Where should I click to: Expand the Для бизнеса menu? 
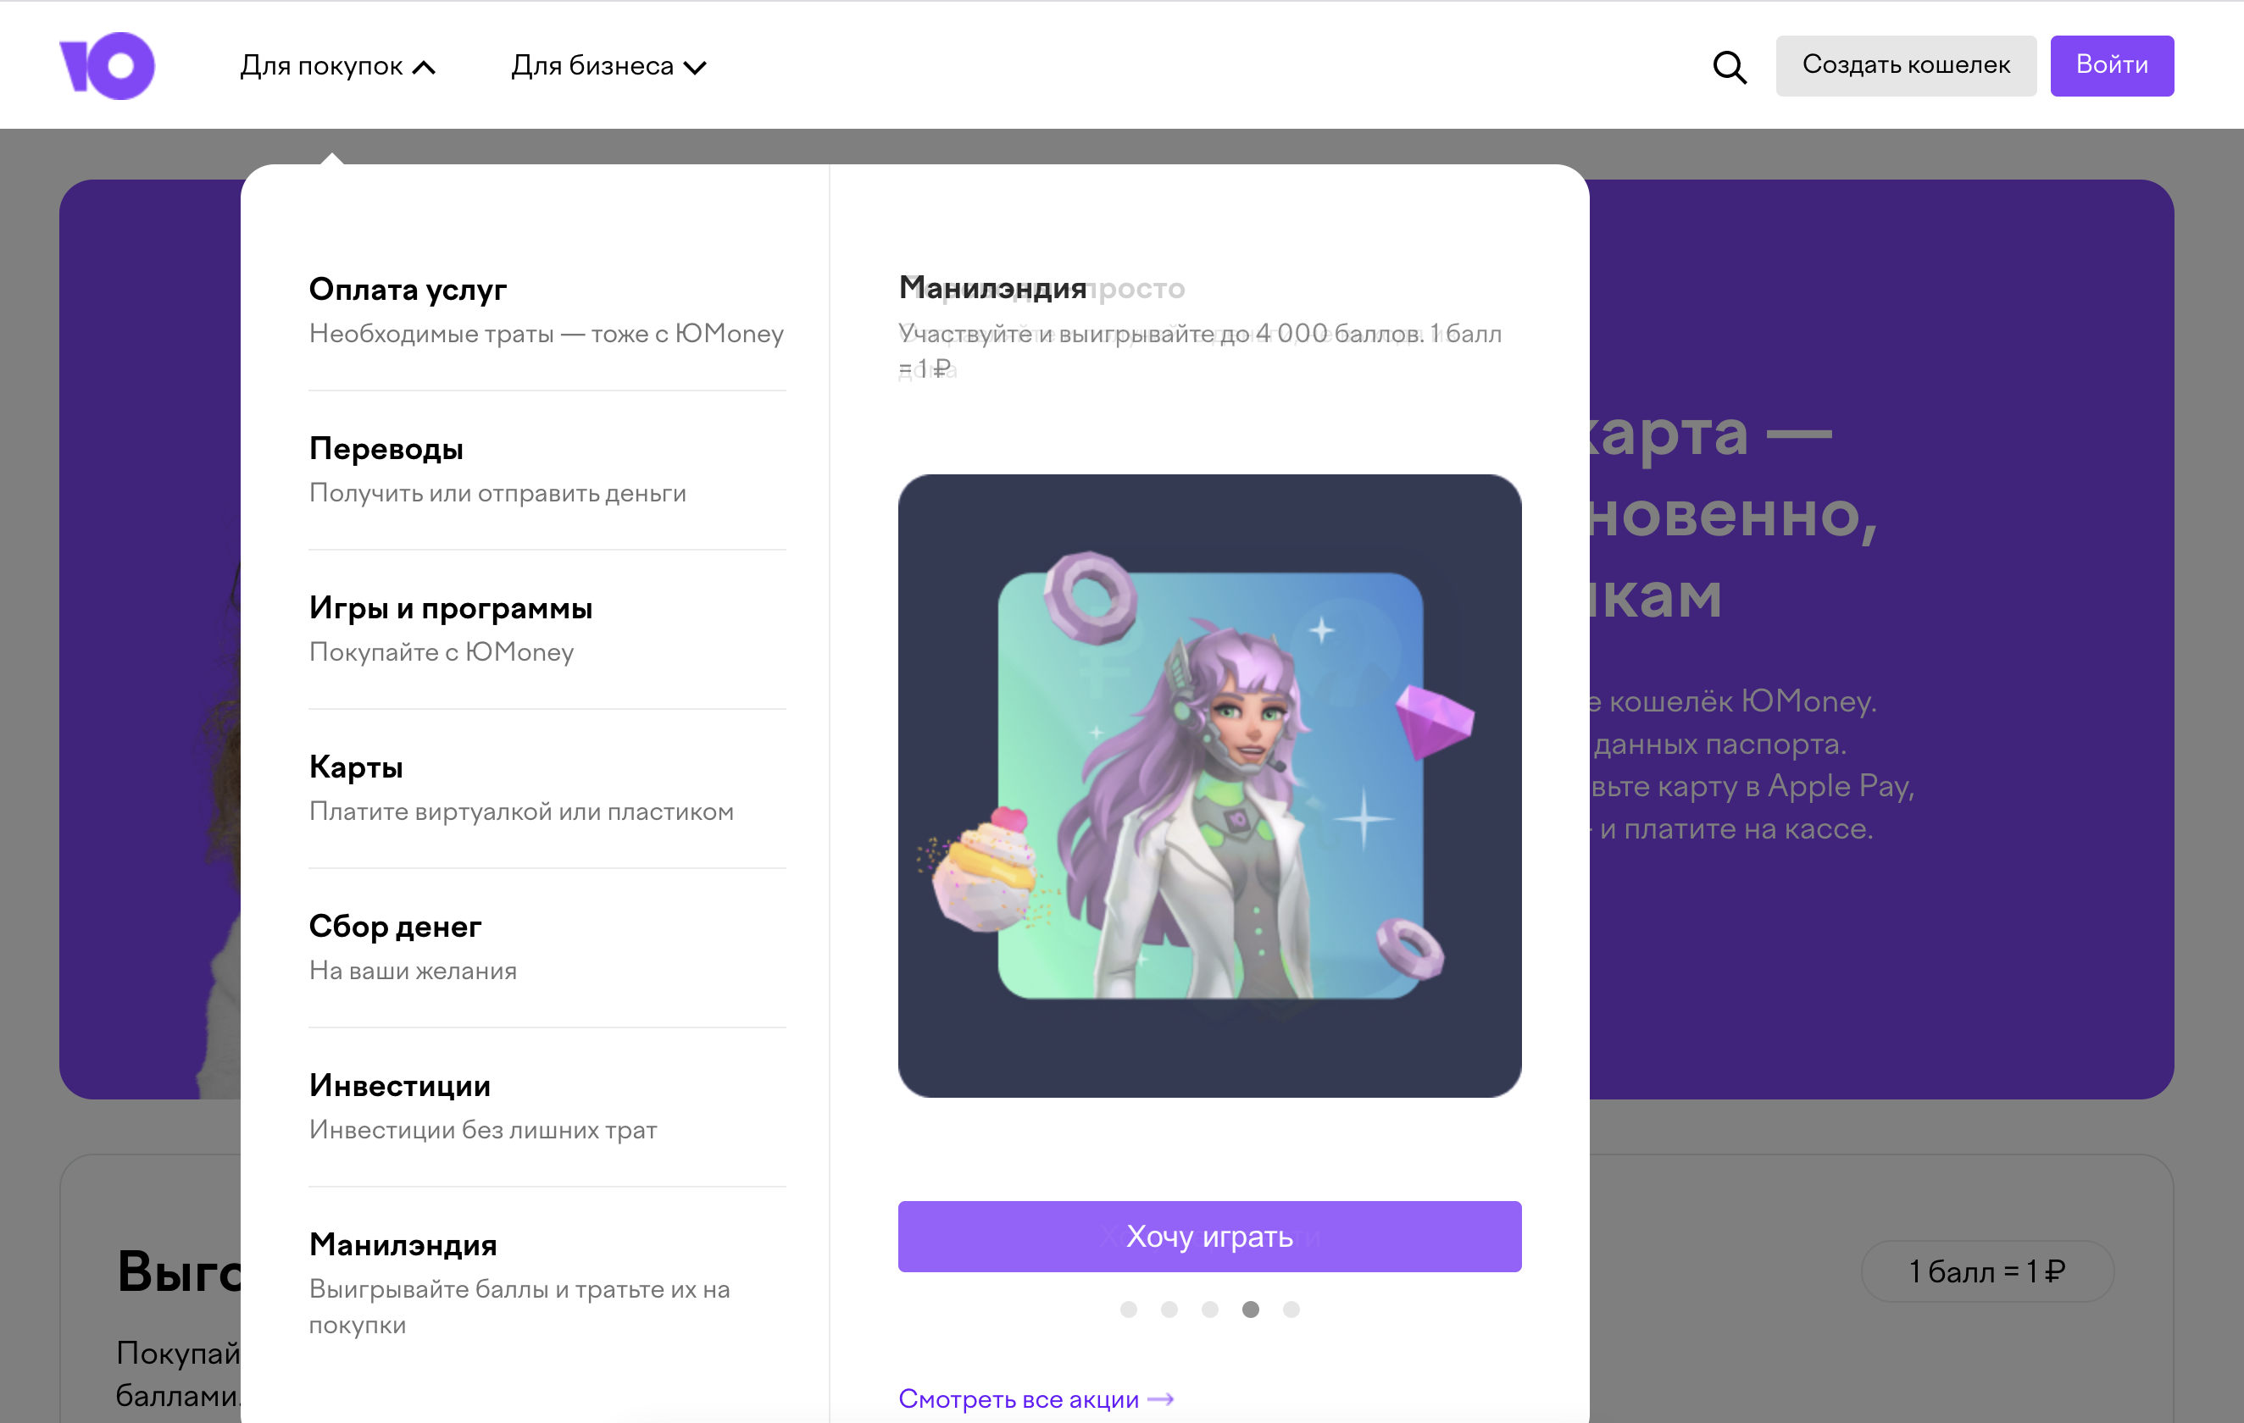[x=608, y=65]
